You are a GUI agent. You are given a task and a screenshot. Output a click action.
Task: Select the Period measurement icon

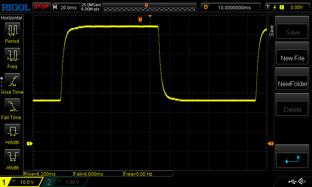(x=12, y=30)
